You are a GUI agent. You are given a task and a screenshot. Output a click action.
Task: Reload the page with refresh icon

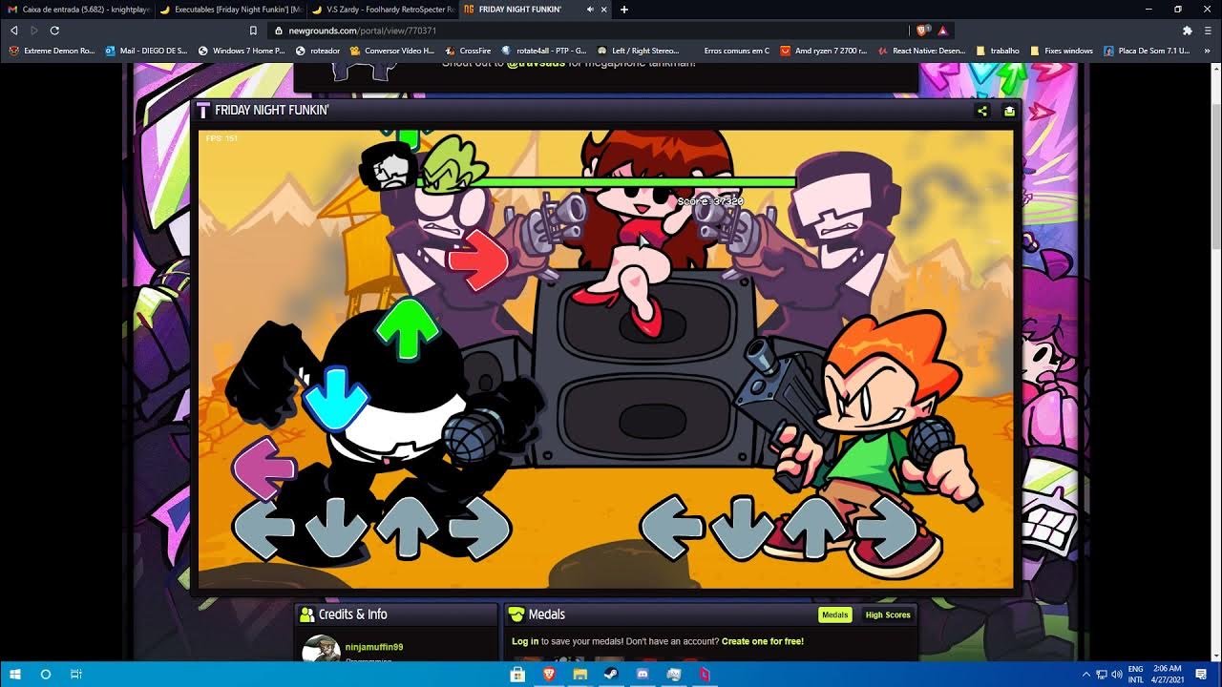click(x=54, y=31)
